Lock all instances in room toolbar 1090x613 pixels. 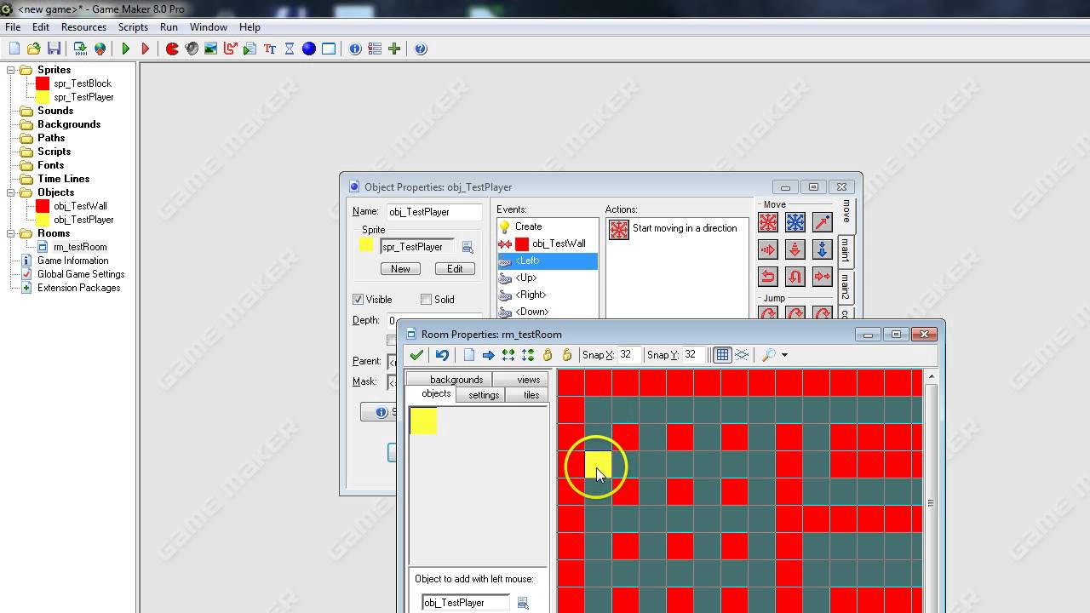pyautogui.click(x=548, y=355)
